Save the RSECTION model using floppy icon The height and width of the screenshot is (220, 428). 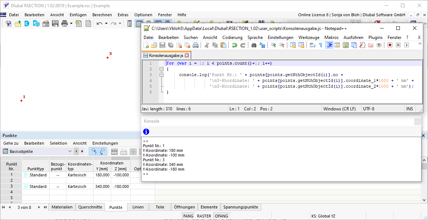(55, 23)
